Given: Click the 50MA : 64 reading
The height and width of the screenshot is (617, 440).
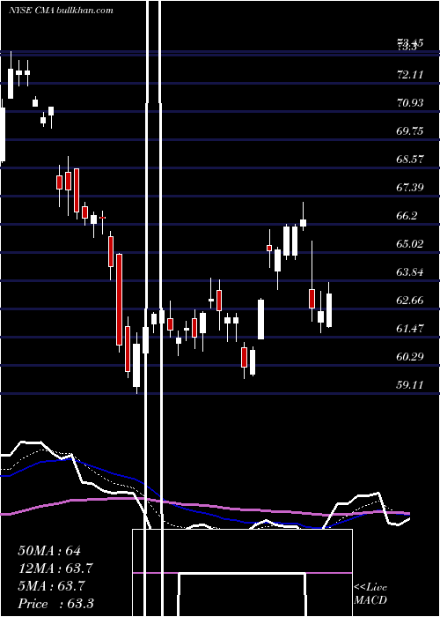Looking at the screenshot, I should 49,551.
